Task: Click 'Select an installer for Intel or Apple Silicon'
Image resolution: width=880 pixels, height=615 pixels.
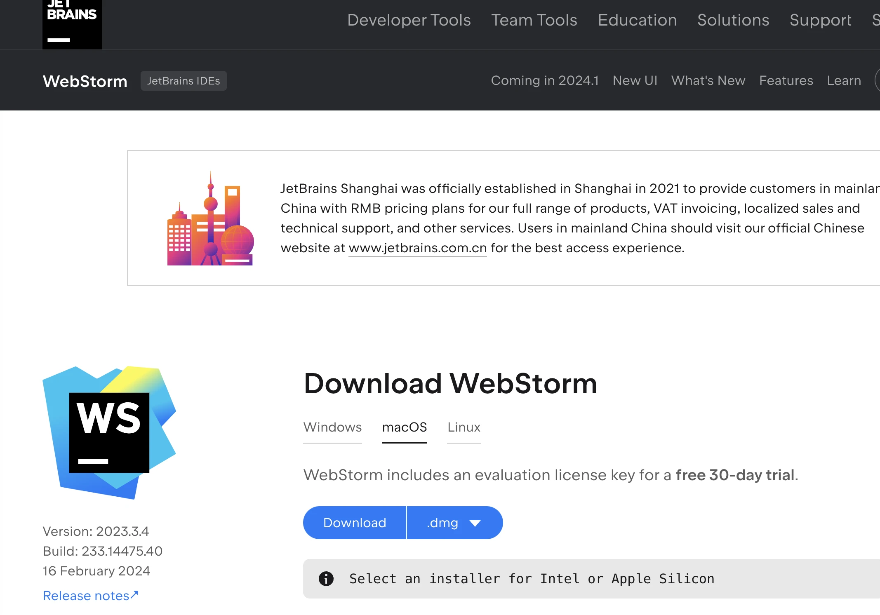Action: pyautogui.click(x=532, y=579)
